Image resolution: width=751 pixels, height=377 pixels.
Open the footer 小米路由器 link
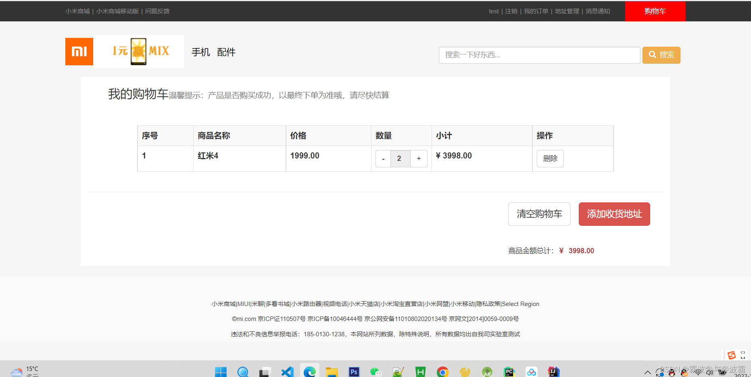pyautogui.click(x=307, y=304)
